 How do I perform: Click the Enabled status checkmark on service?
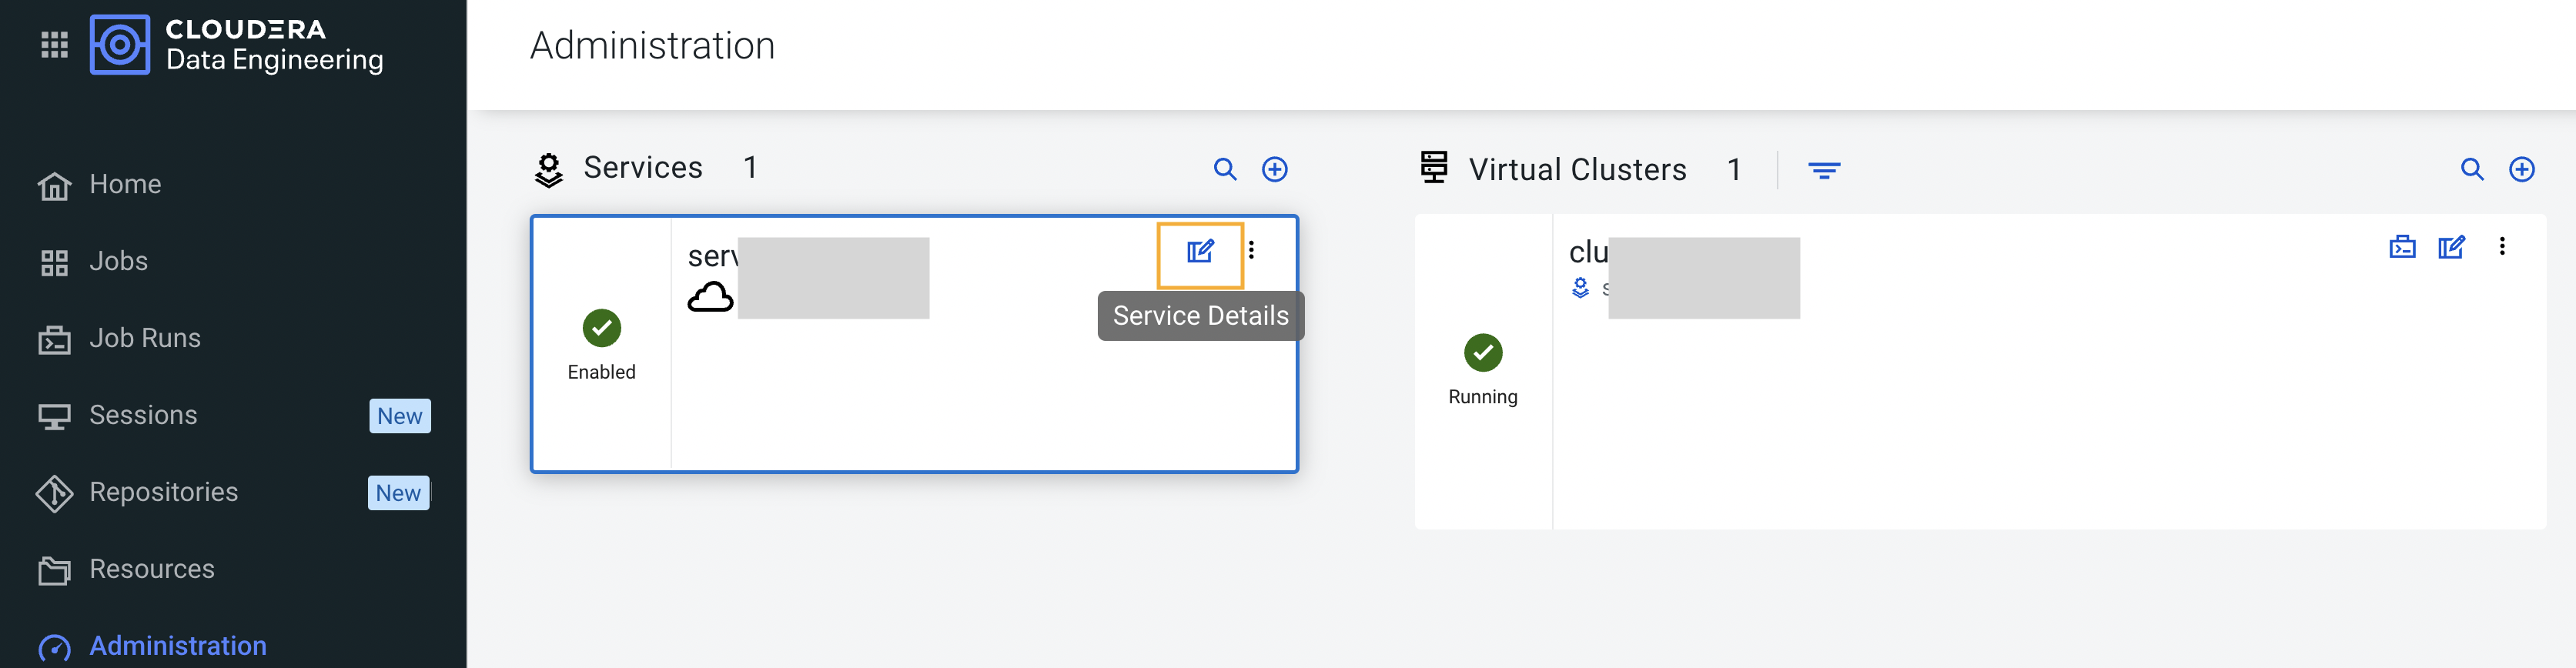coord(601,328)
